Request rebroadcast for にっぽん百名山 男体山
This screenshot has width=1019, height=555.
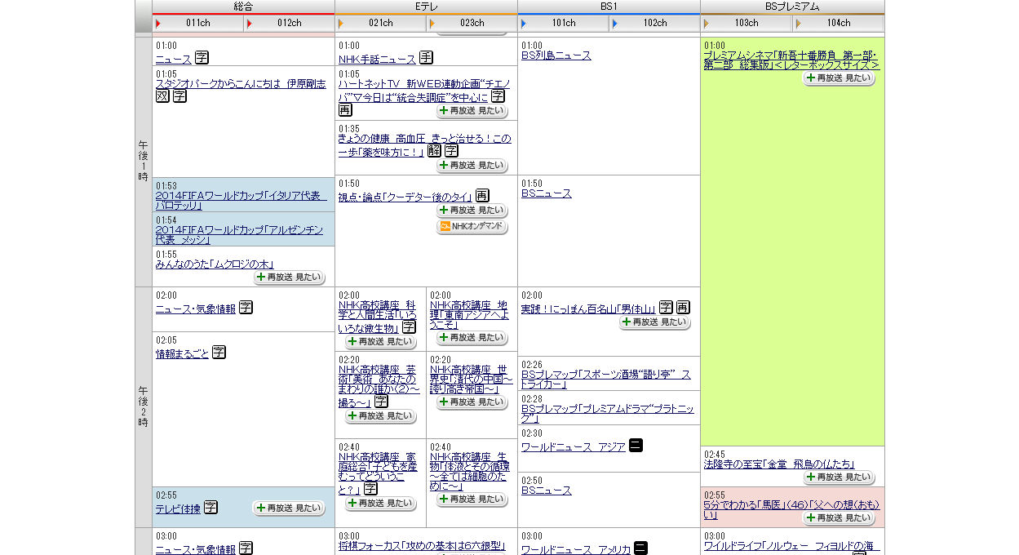[x=654, y=322]
